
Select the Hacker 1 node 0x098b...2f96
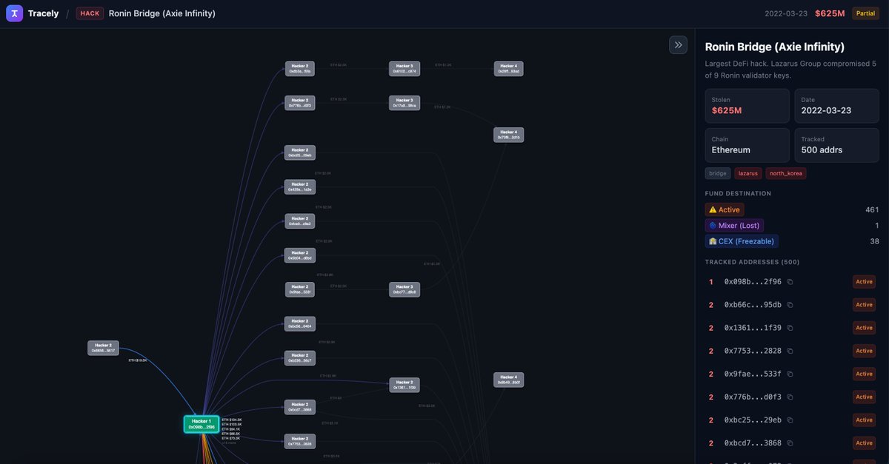202,424
